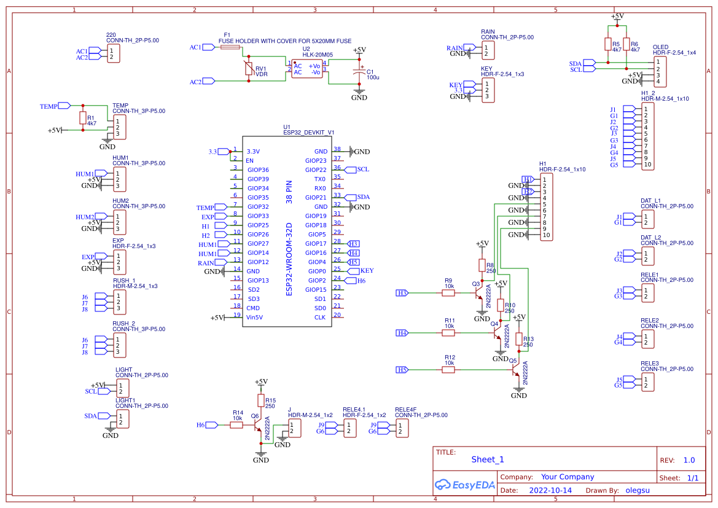Click the EXP header body

click(x=120, y=262)
